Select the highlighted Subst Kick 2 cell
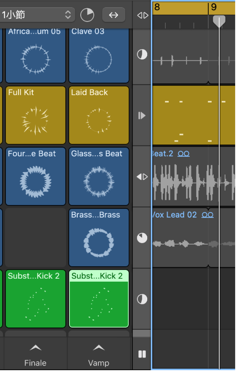The width and height of the screenshot is (236, 371). pos(98,299)
